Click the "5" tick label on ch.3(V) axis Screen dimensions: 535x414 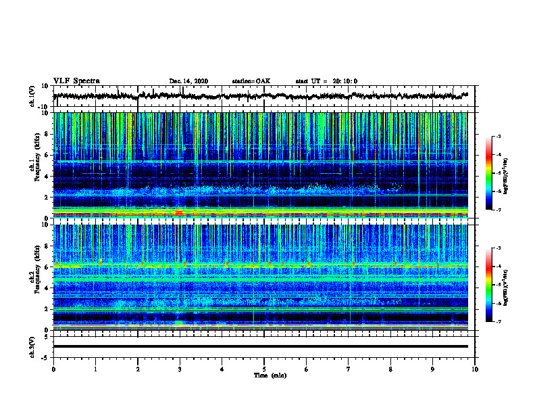click(x=47, y=337)
